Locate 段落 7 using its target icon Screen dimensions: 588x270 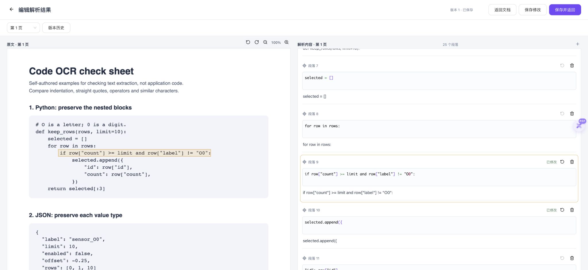click(304, 66)
